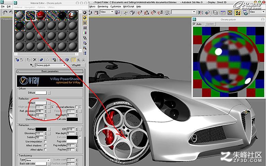Click Reset Map X icon
Image resolution: width=266 pixels, height=166 pixels.
[x=34, y=60]
